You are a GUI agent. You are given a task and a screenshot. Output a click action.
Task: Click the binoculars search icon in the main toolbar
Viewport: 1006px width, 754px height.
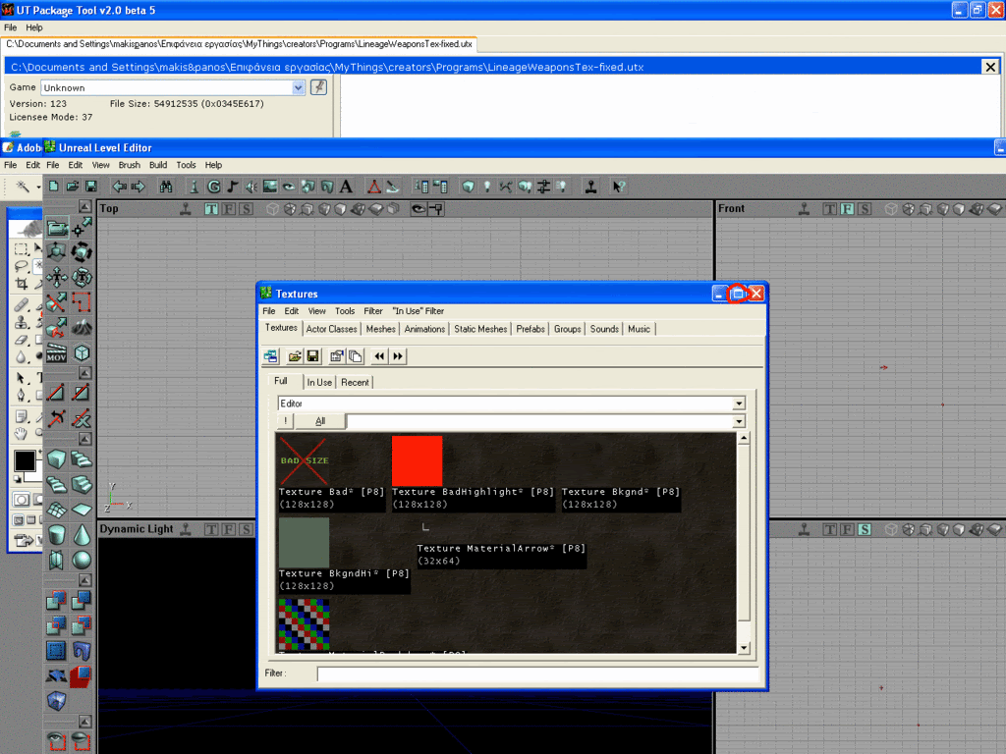166,186
